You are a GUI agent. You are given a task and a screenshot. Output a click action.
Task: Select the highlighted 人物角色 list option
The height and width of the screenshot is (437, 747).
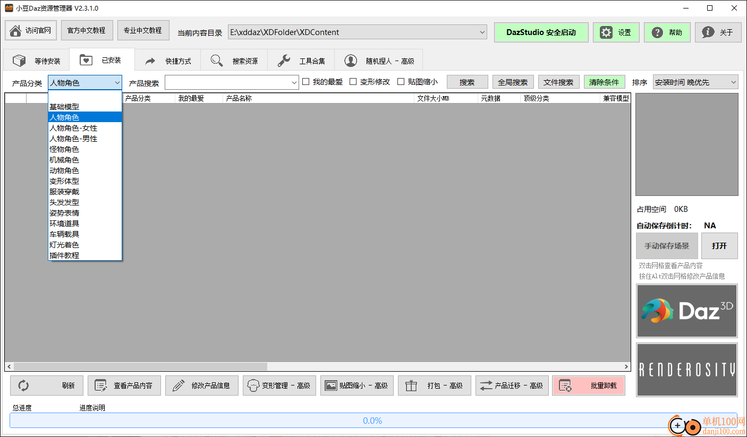point(85,117)
